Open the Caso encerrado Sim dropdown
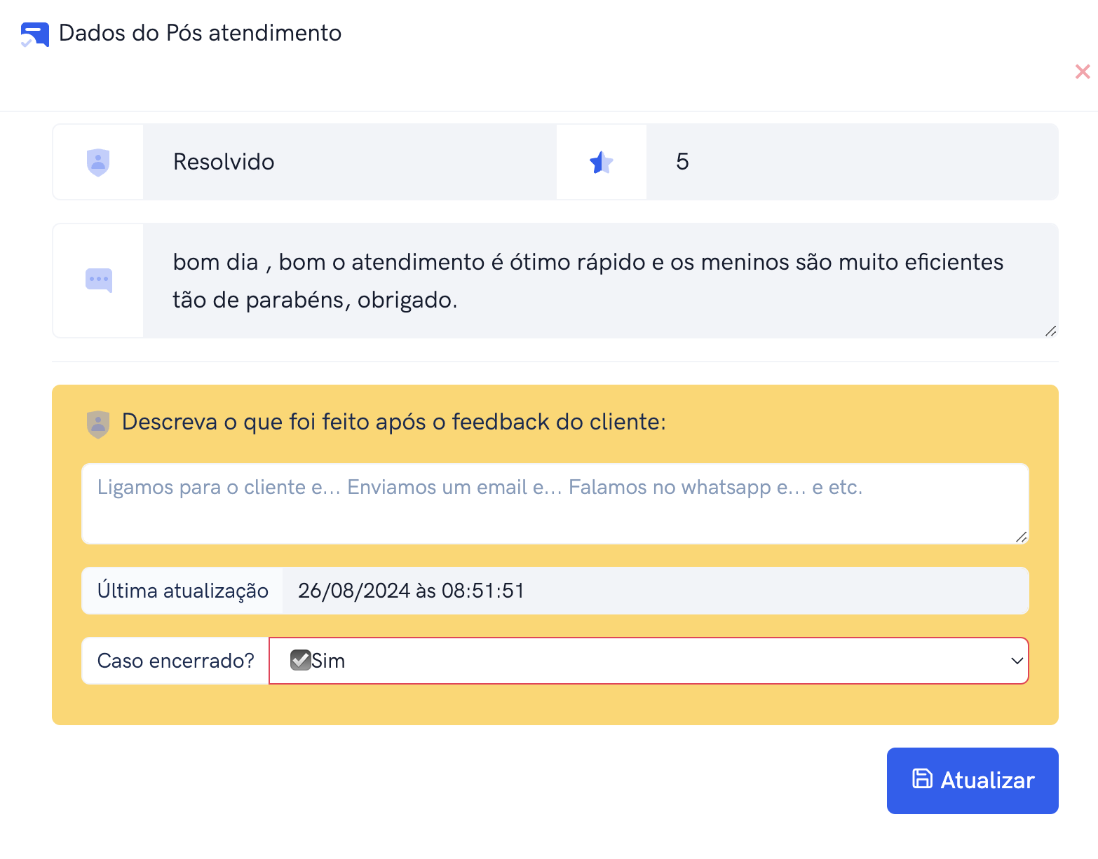1098x859 pixels. (x=649, y=661)
